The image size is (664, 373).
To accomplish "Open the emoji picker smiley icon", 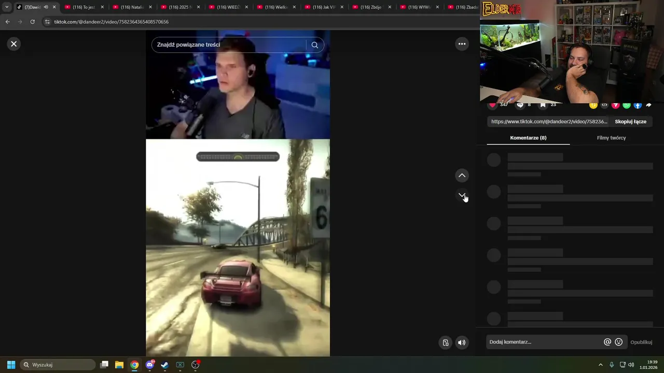I will click(618, 342).
